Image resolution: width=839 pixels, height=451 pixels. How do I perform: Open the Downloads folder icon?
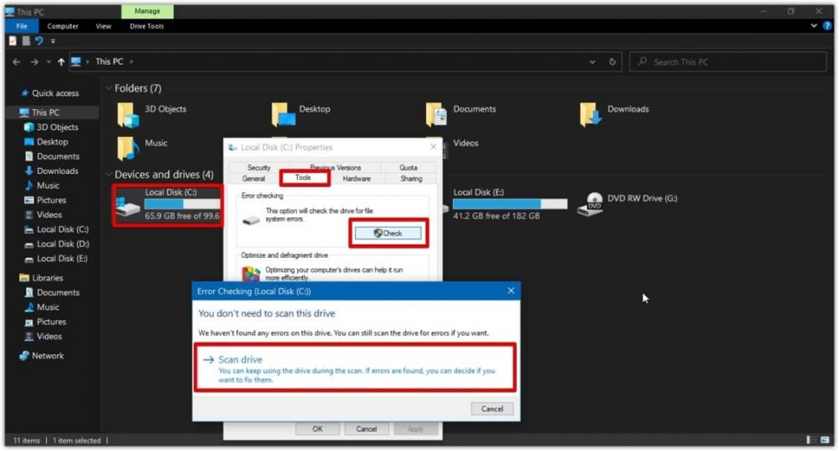coord(591,113)
